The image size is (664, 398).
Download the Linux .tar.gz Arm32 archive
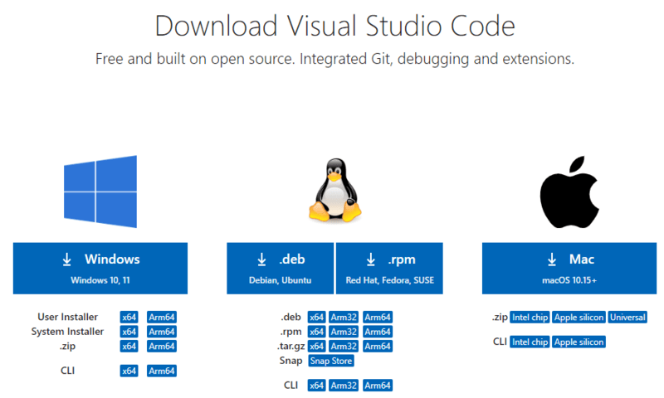tap(344, 347)
